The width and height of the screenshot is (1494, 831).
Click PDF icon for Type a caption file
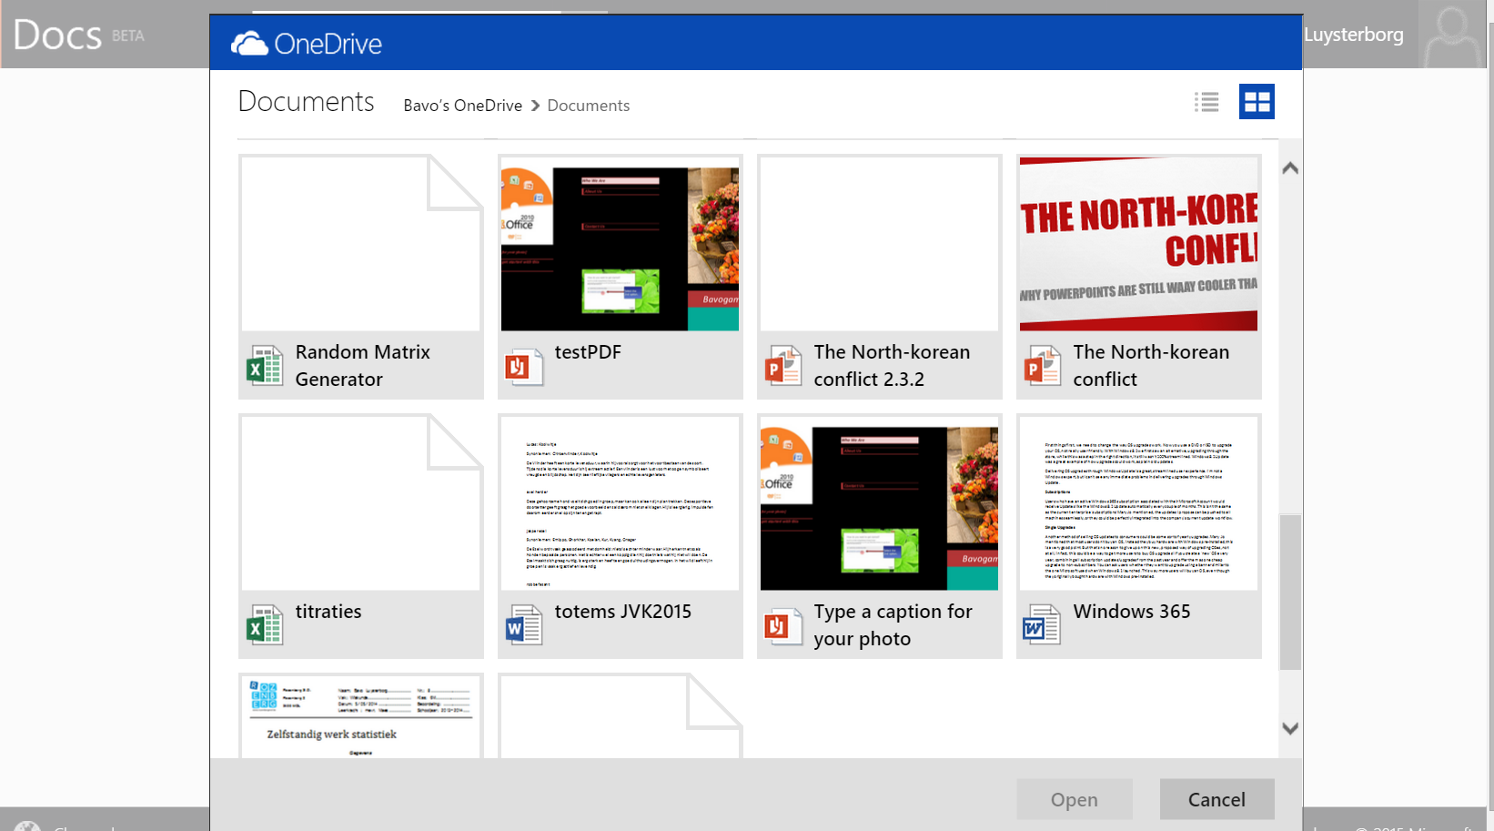783,625
